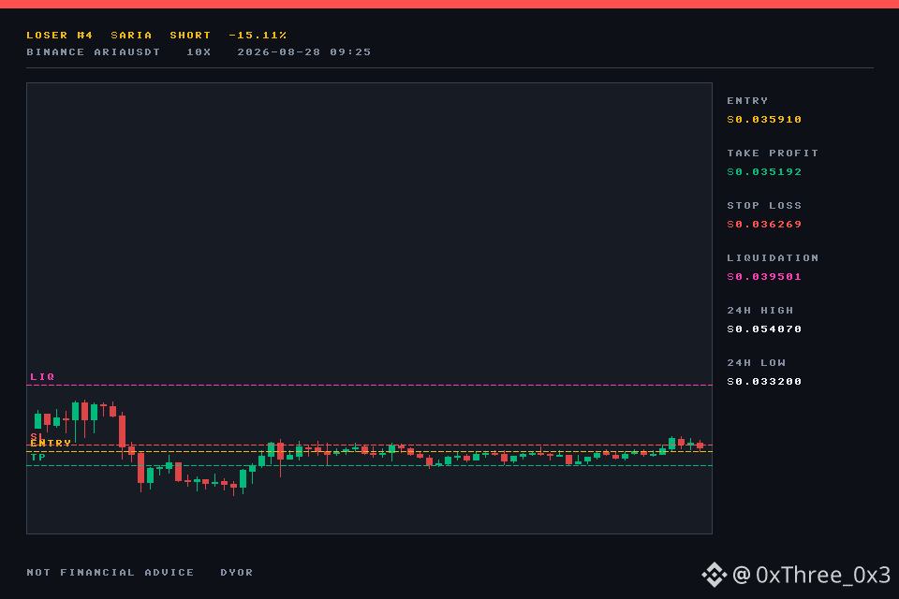This screenshot has height=599, width=899.
Task: Click the 24H LOW heading label
Action: click(x=757, y=363)
